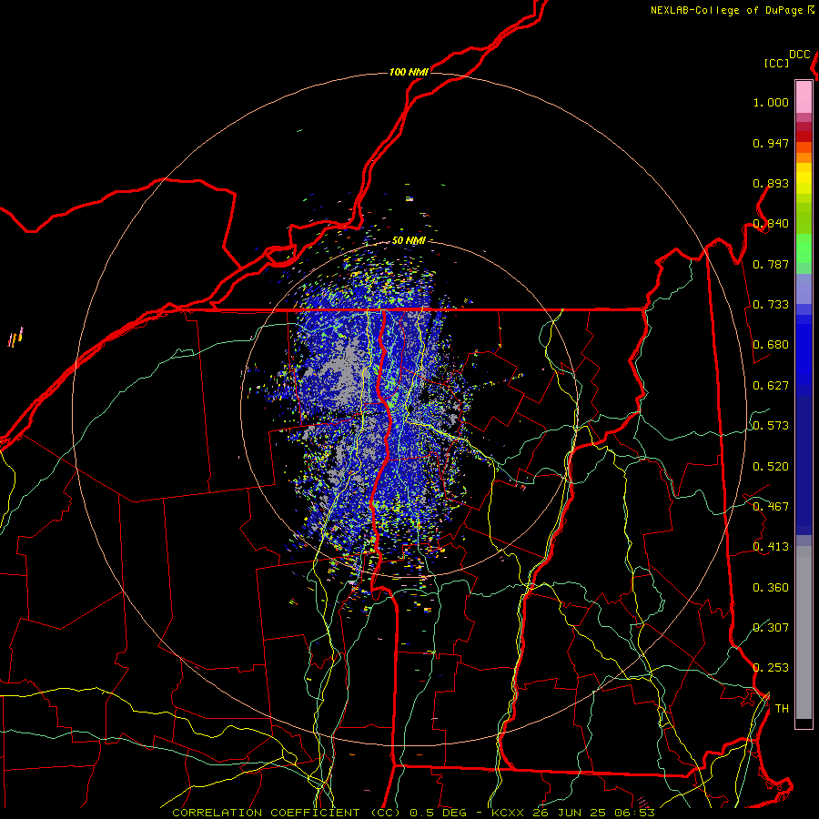Select the 0.840 scale value

[771, 224]
